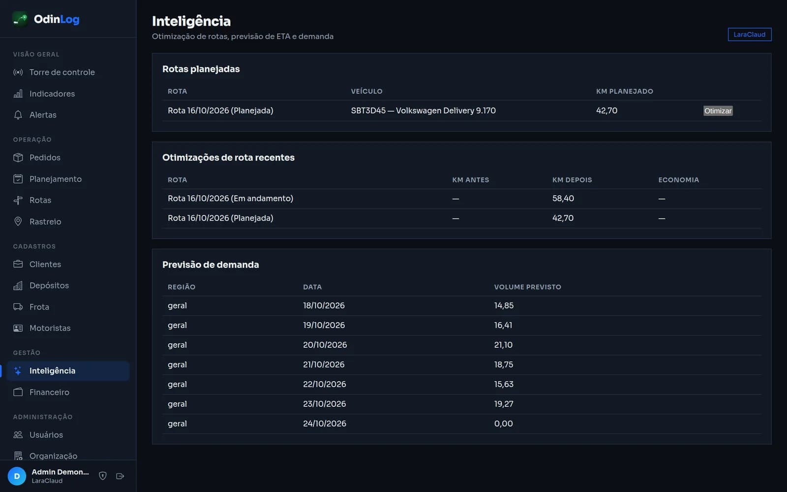Click the Inteligência sparkle icon
The width and height of the screenshot is (787, 492).
(18, 371)
